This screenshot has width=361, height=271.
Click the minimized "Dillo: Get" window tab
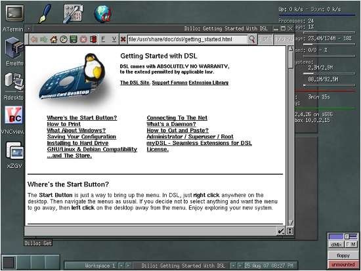[38, 243]
